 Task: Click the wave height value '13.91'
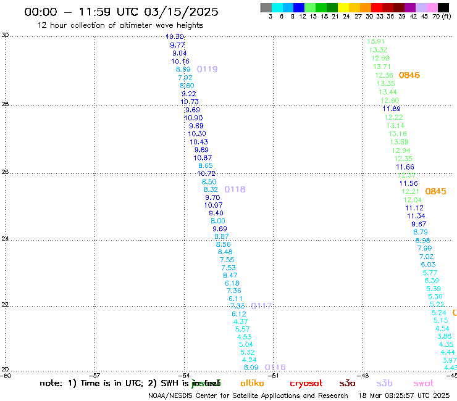(x=375, y=41)
